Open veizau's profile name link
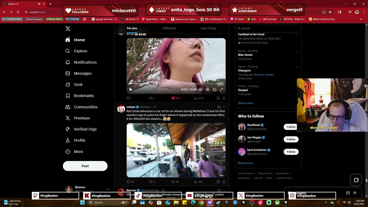 (131, 107)
